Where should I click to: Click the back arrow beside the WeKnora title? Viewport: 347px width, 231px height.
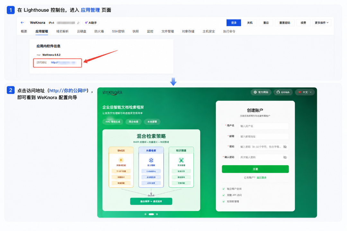pos(22,22)
